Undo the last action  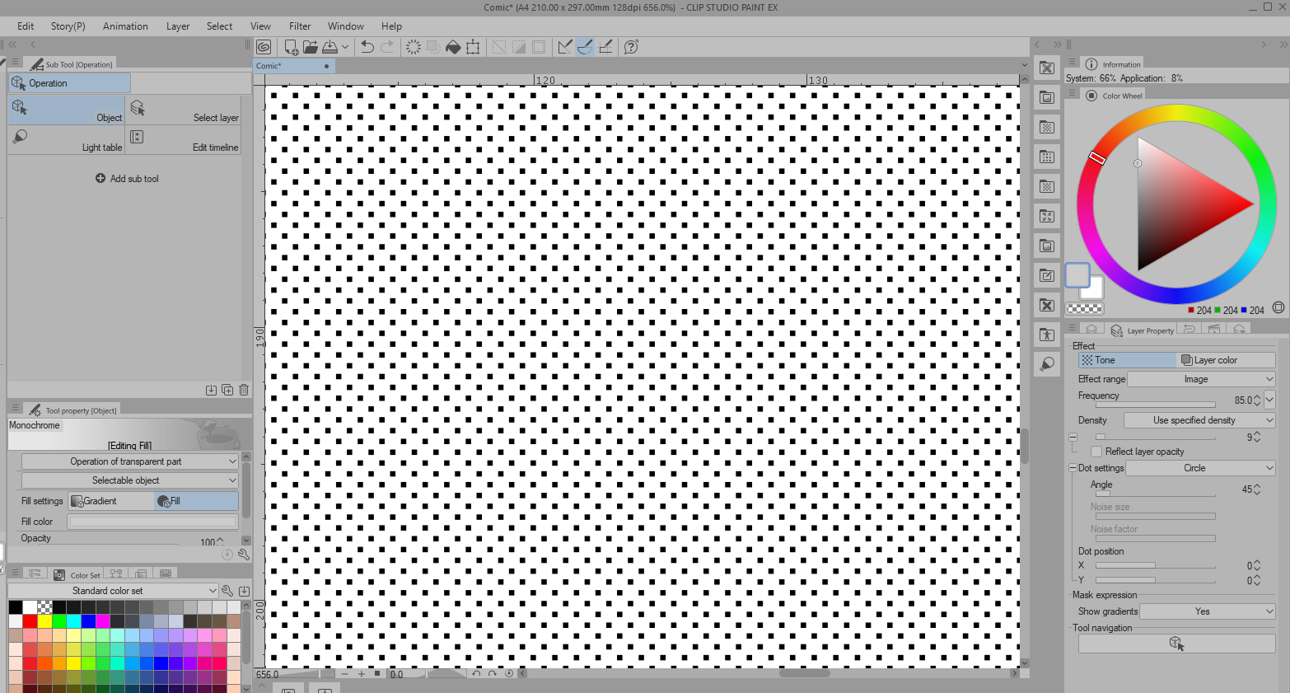367,47
